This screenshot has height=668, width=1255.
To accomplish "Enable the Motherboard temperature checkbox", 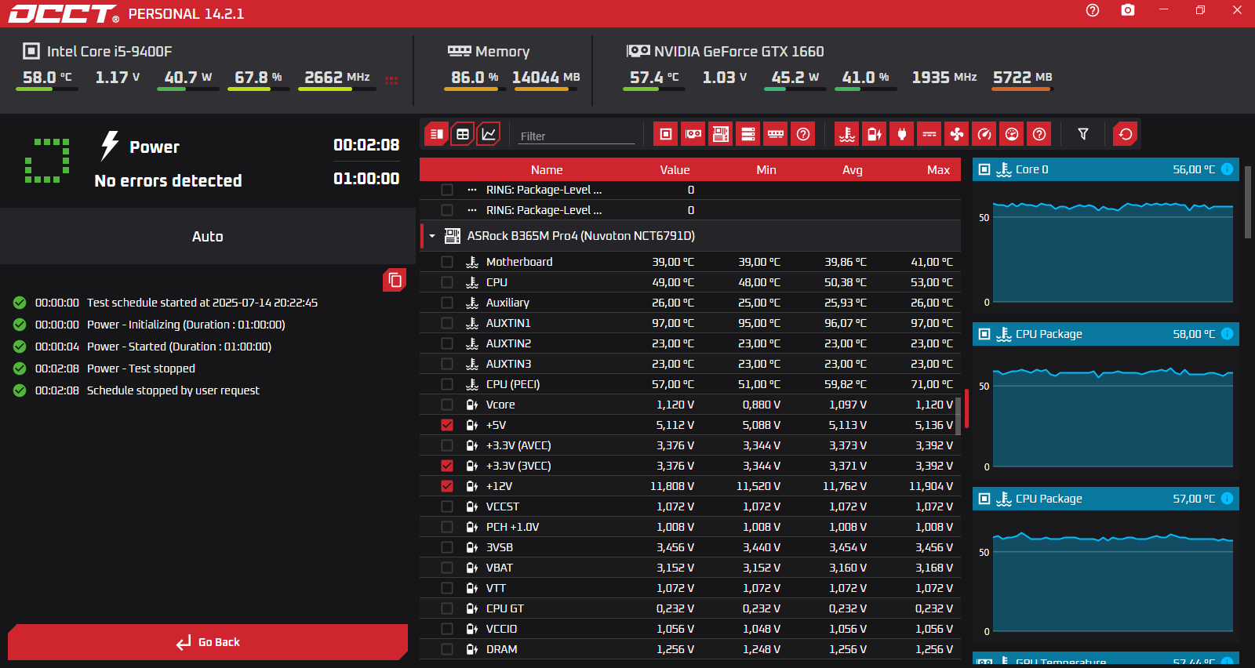I will pyautogui.click(x=447, y=262).
